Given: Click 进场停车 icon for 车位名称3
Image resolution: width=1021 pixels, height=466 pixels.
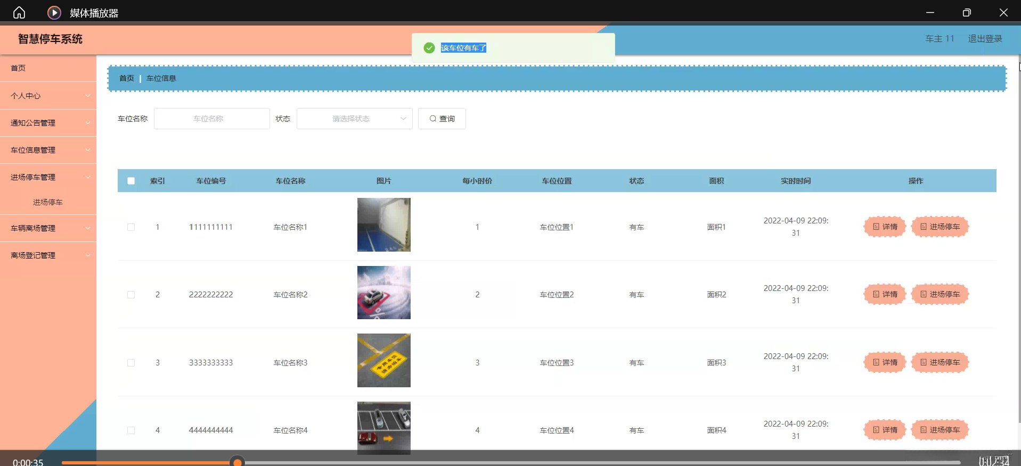Looking at the screenshot, I should point(924,362).
